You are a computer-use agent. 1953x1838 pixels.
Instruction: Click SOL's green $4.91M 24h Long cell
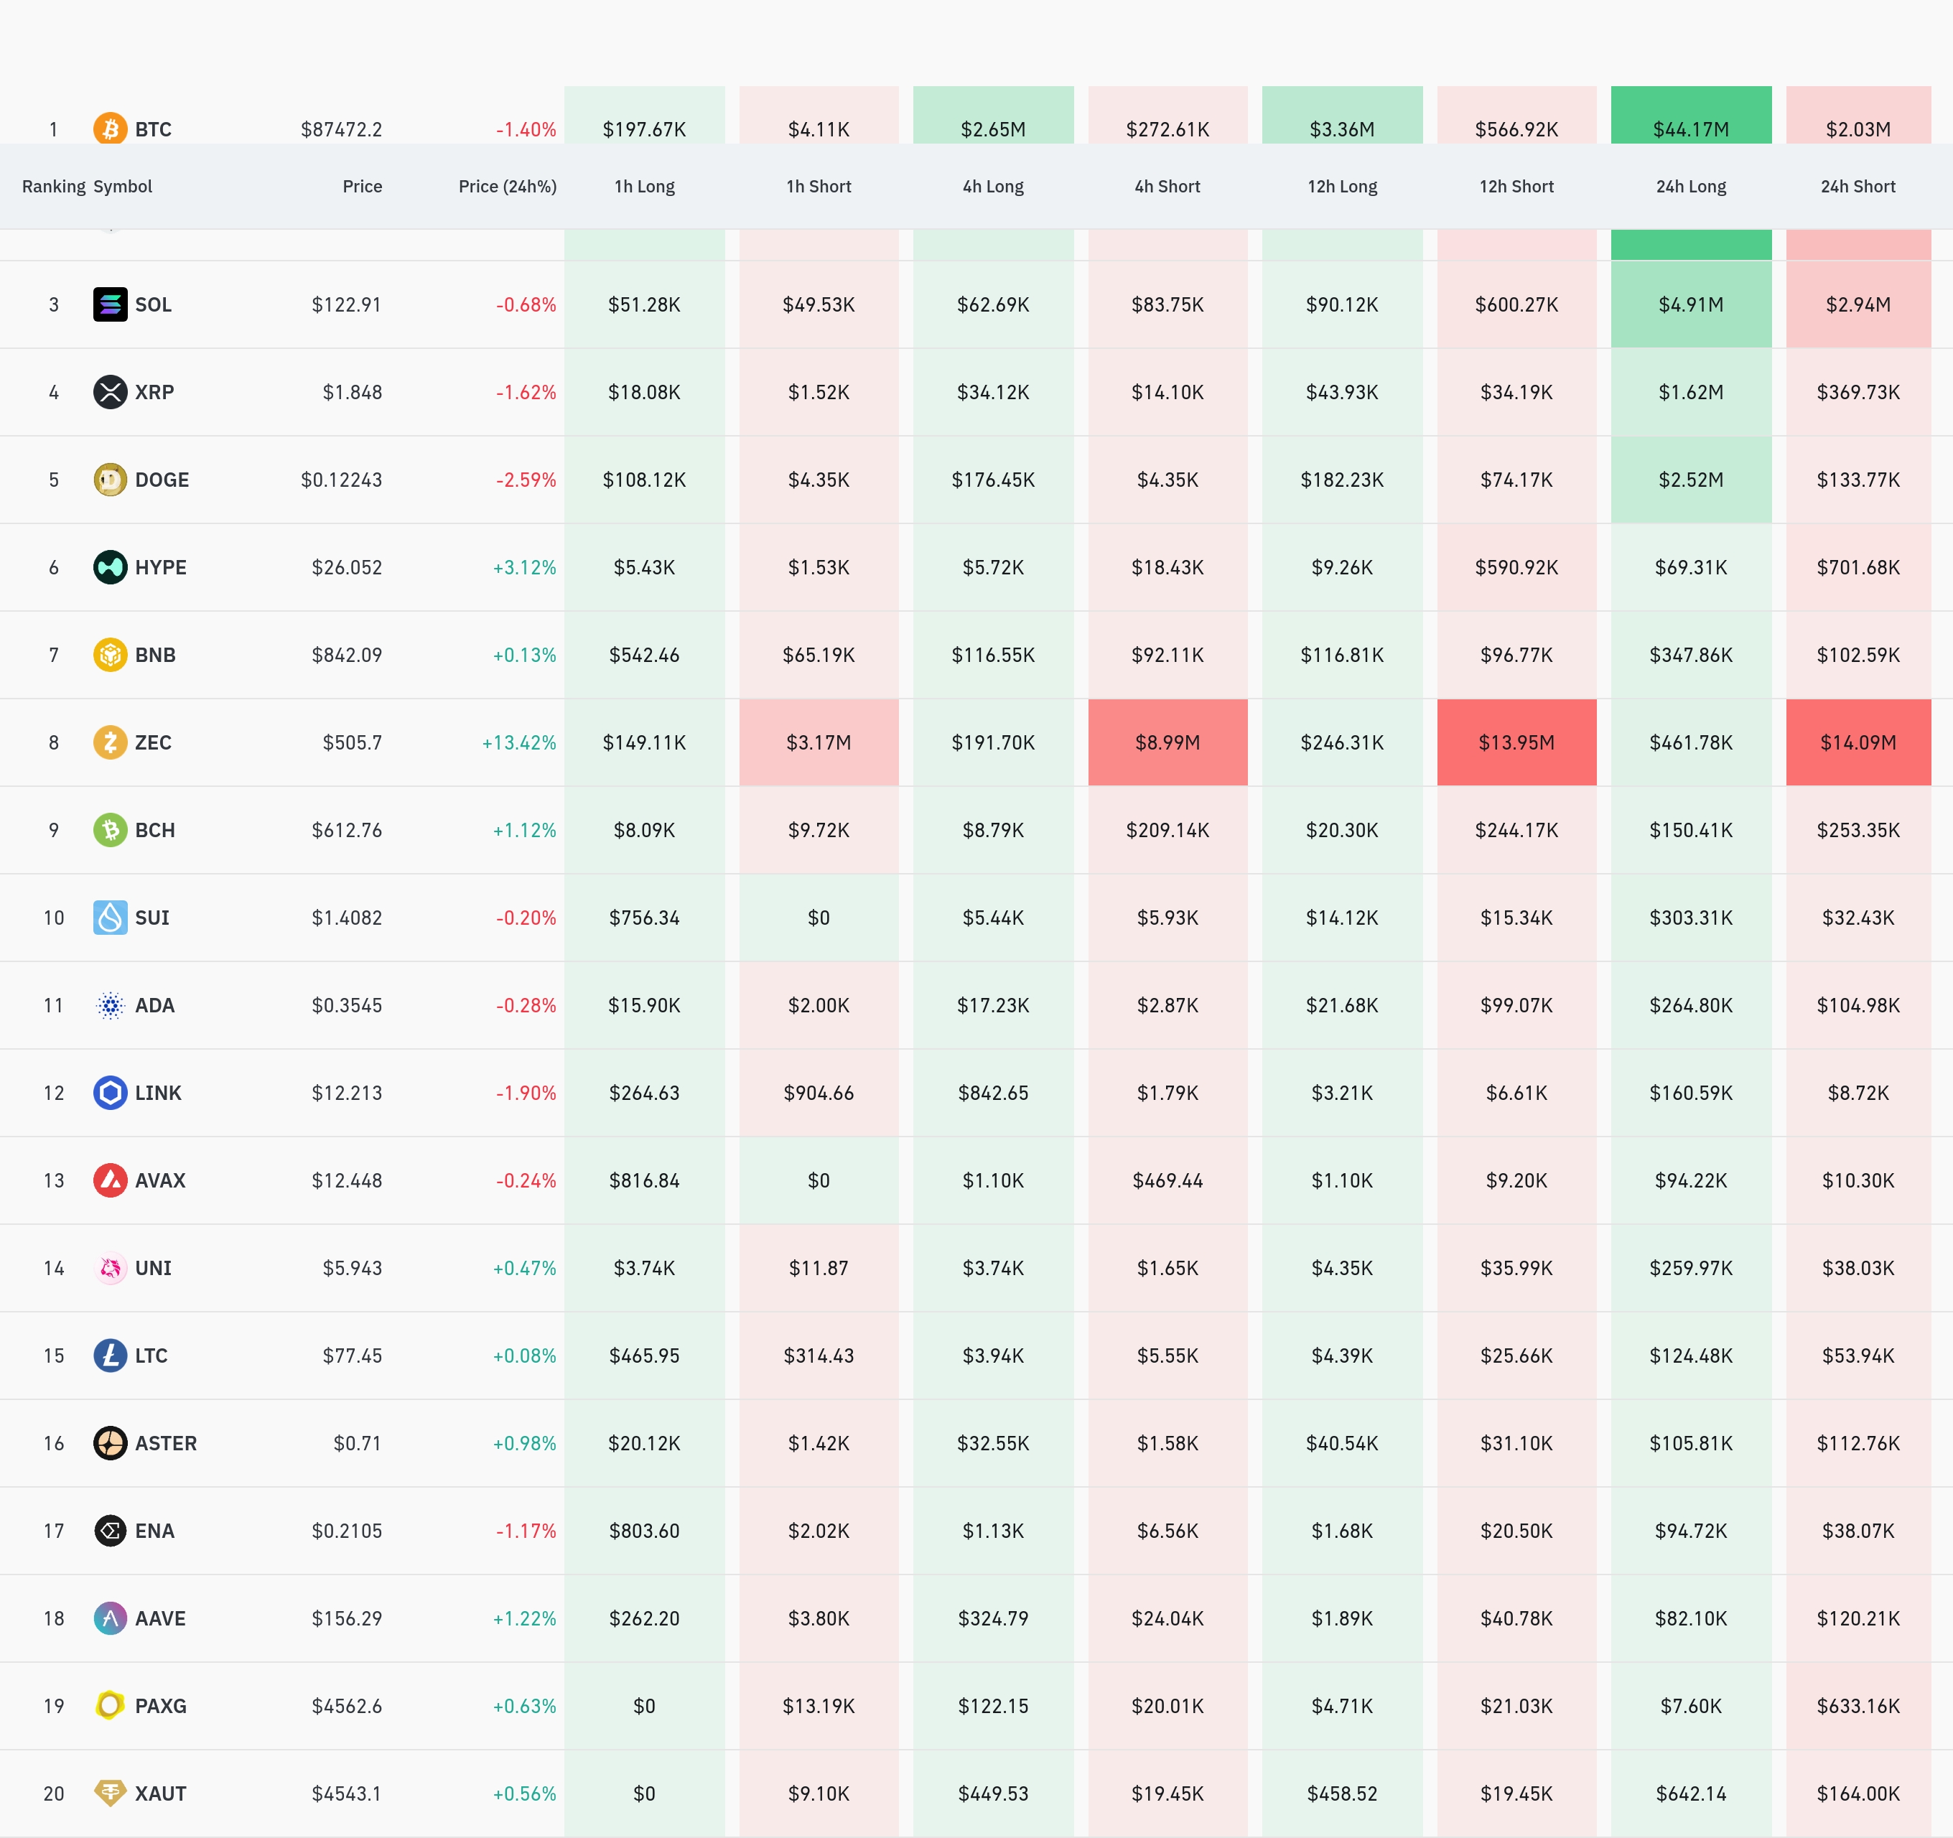point(1691,304)
